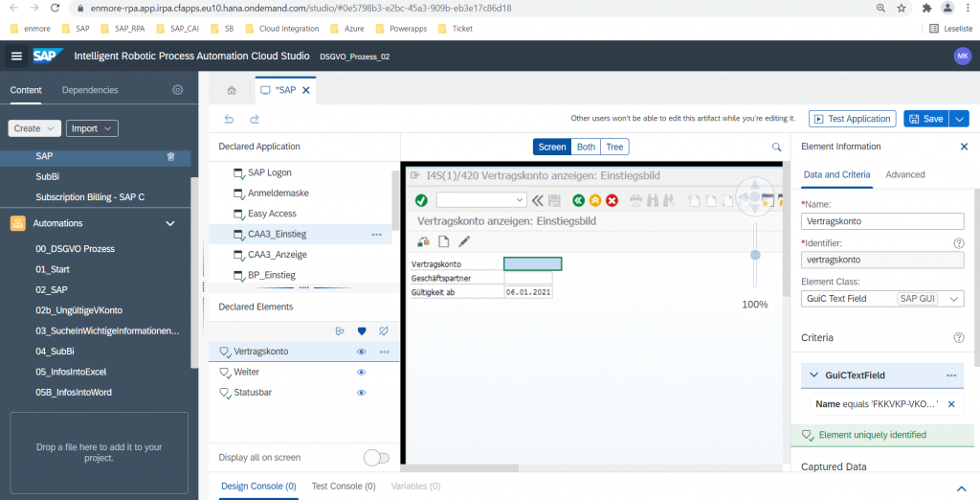Click the yellow exit icon in SAP toolbar
Screen dimensions: 980x500
coord(595,200)
